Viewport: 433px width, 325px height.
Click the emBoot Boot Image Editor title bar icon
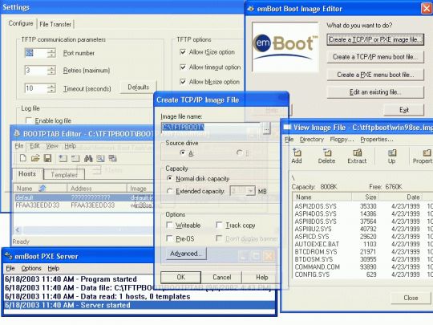[251, 9]
